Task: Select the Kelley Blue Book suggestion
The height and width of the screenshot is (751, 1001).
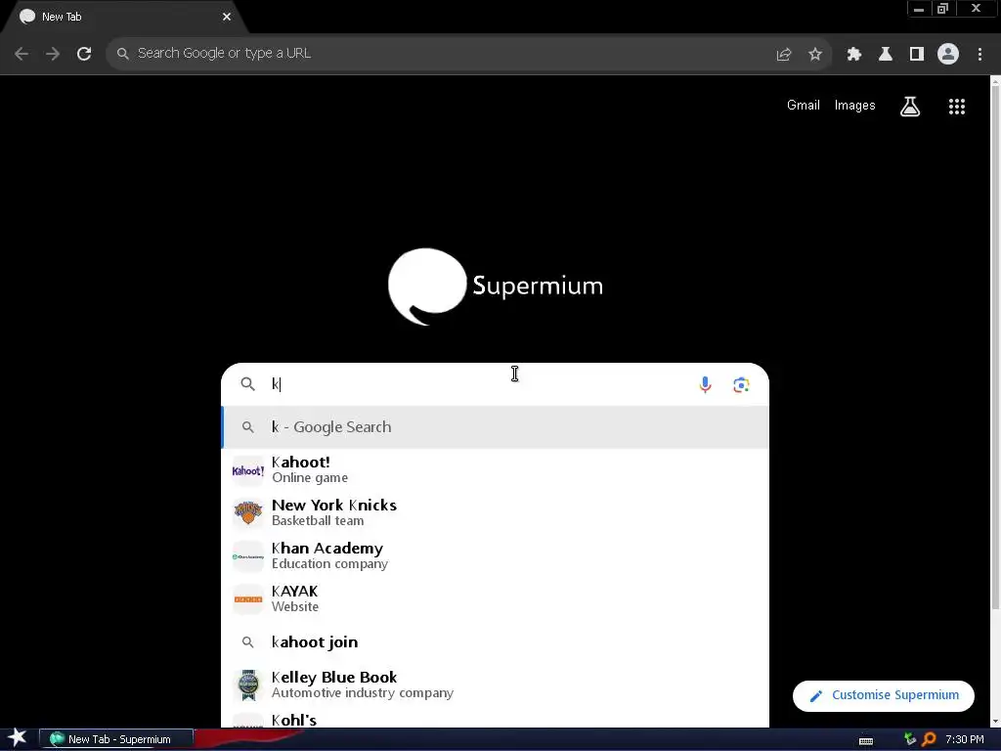Action: pos(496,685)
